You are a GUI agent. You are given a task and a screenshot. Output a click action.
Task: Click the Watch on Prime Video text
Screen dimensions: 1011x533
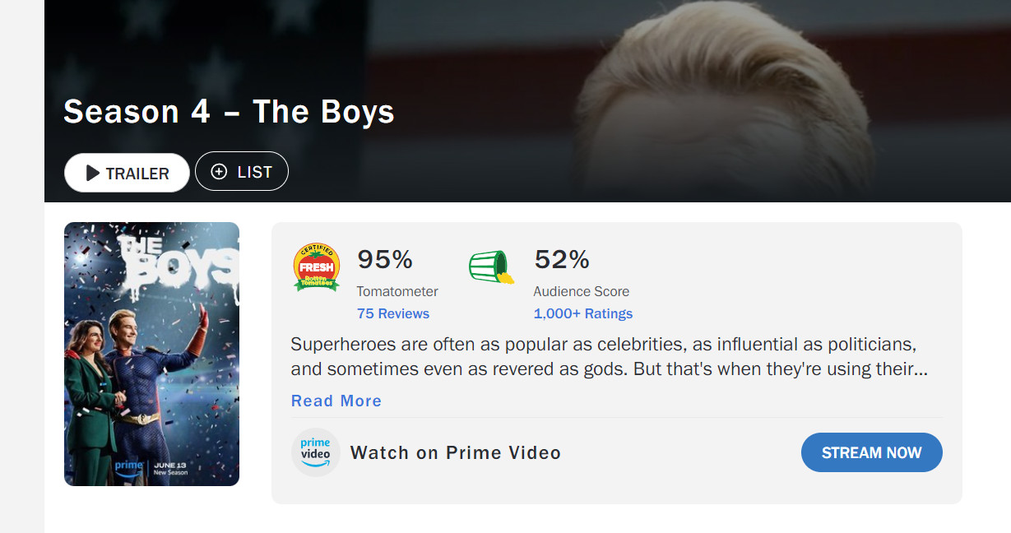(456, 452)
